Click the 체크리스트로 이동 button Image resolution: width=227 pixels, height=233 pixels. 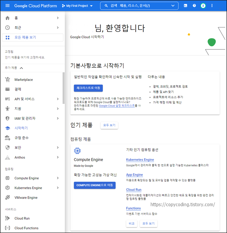(88, 88)
